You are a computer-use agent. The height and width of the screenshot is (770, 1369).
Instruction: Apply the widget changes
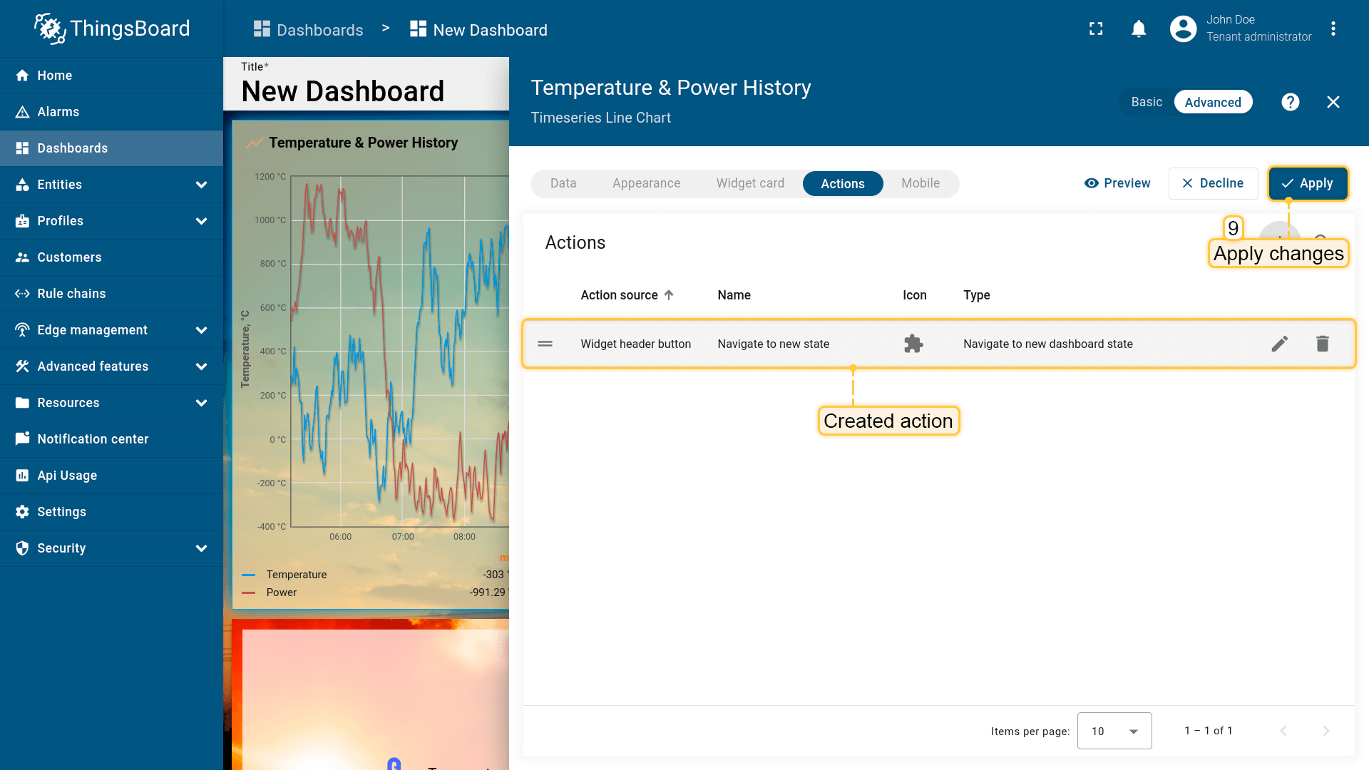click(x=1308, y=183)
